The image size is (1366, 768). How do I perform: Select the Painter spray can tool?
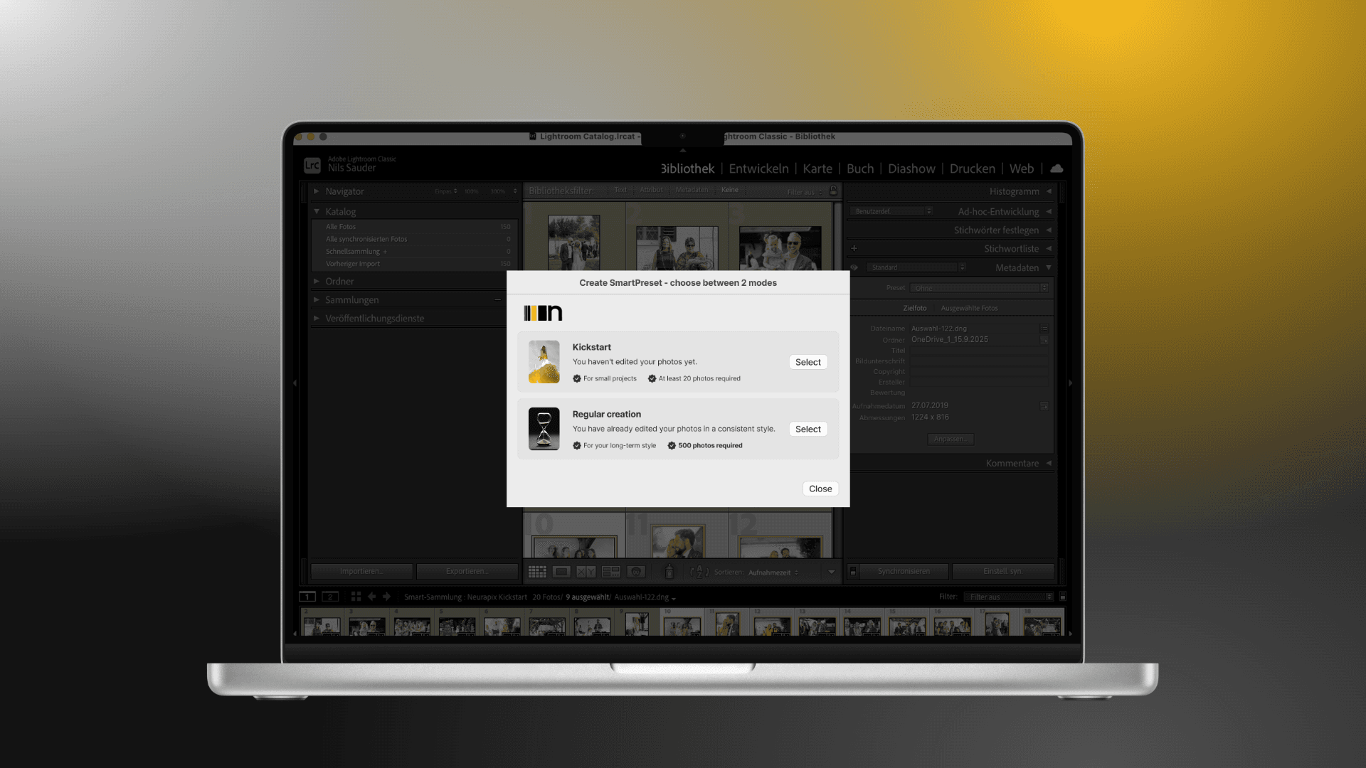[x=669, y=572]
